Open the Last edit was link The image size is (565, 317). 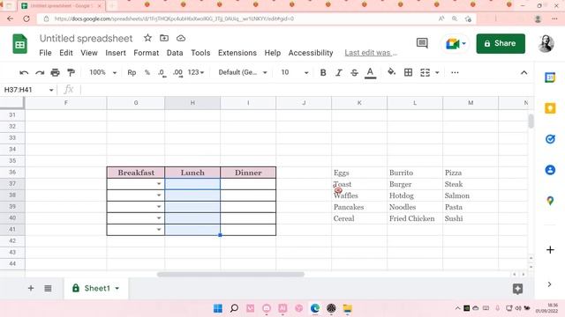pyautogui.click(x=371, y=53)
